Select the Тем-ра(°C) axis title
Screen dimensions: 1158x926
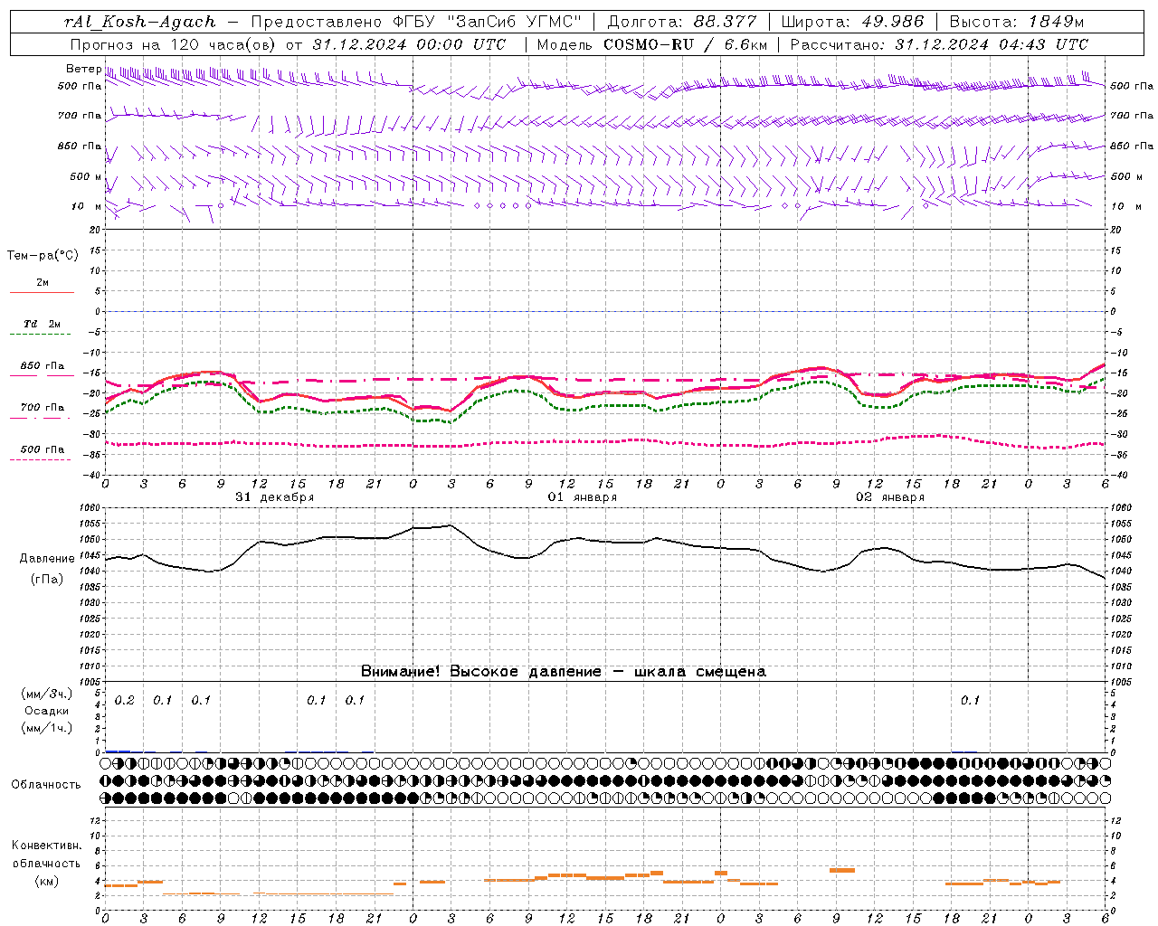(43, 256)
